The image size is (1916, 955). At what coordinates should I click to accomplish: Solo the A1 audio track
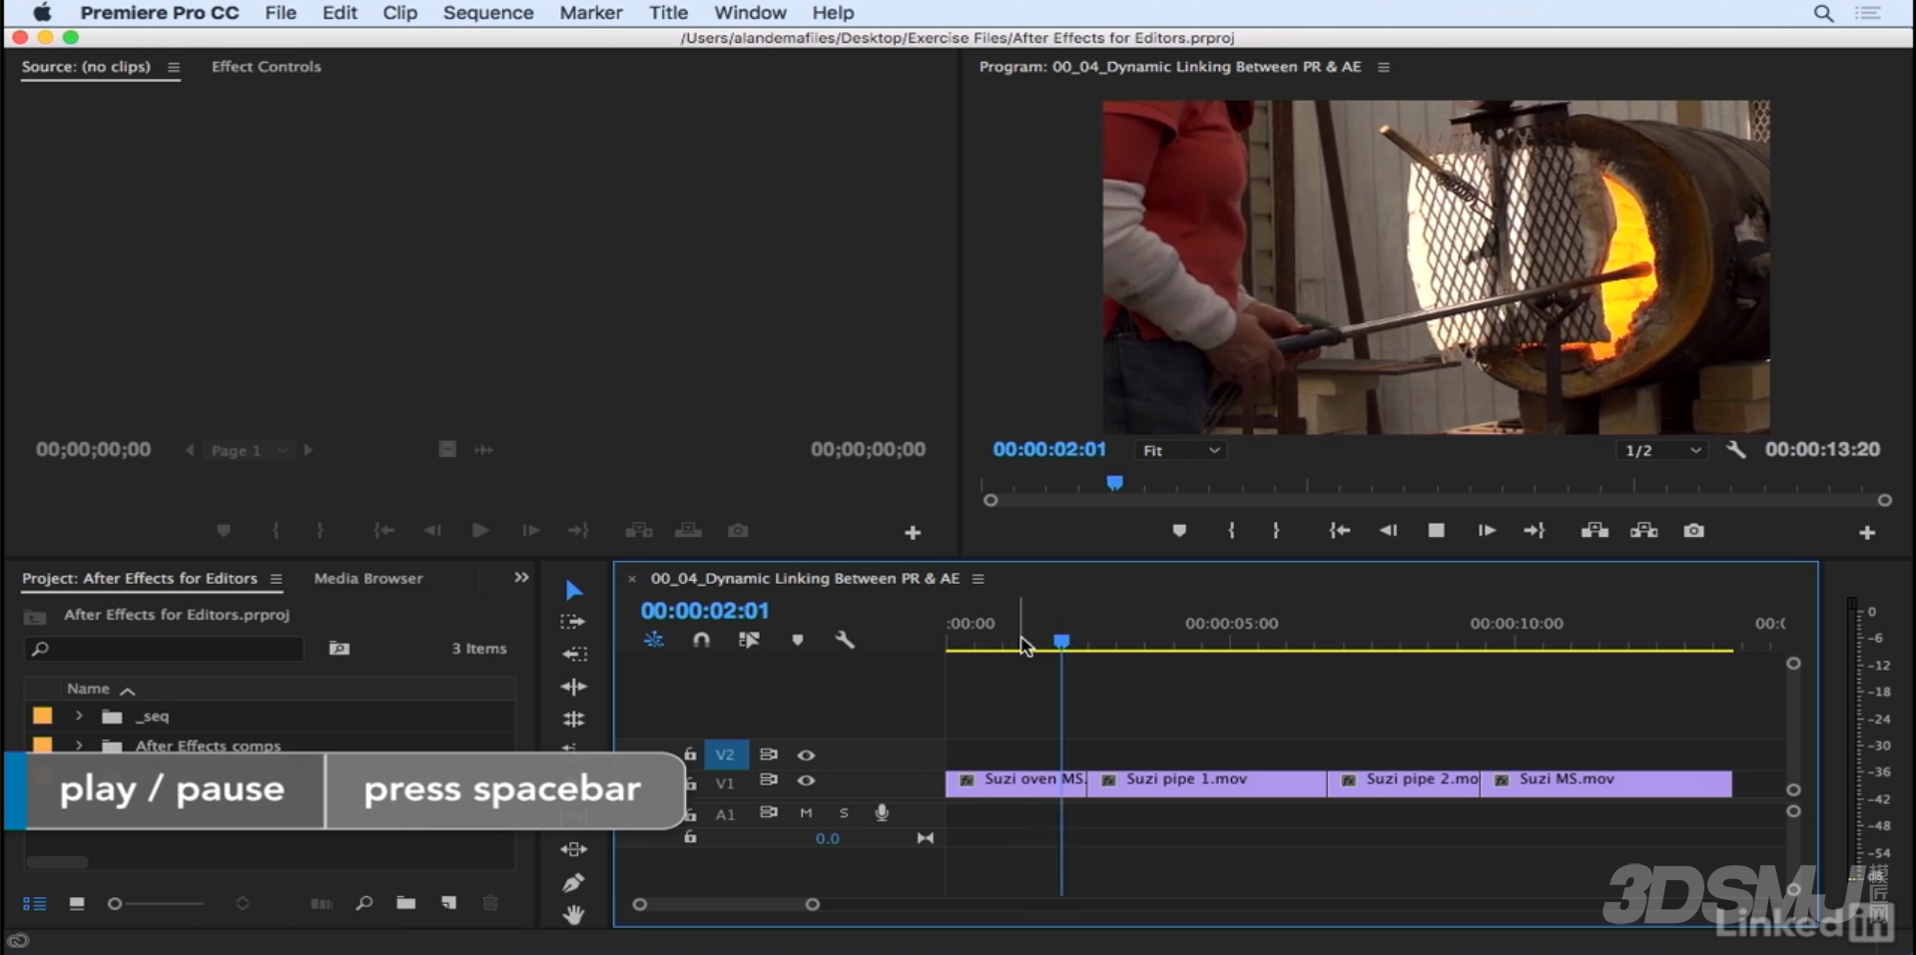pyautogui.click(x=844, y=813)
